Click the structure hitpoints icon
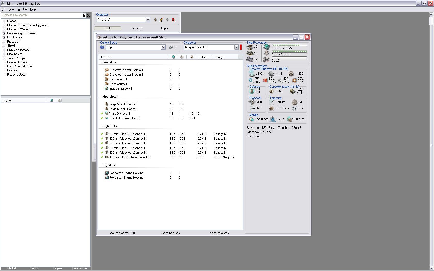Image resolution: width=434 pixels, height=271 pixels. pos(291,74)
